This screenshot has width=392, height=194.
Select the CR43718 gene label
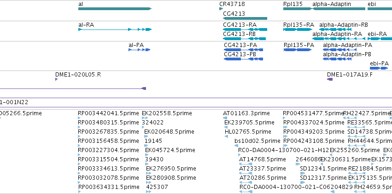(x=232, y=4)
